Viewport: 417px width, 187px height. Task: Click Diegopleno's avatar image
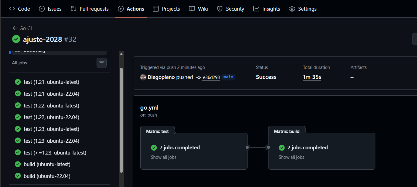[x=143, y=77]
